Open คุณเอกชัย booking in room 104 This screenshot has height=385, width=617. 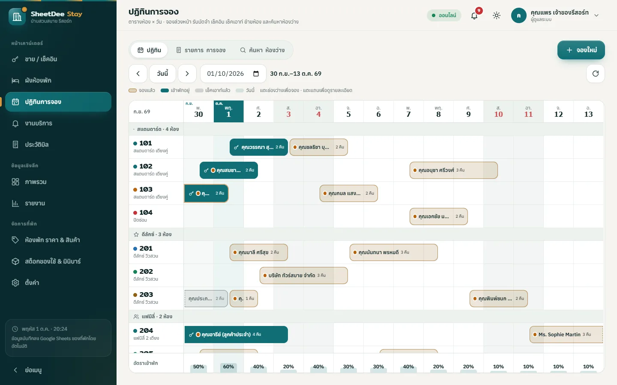pyautogui.click(x=439, y=216)
